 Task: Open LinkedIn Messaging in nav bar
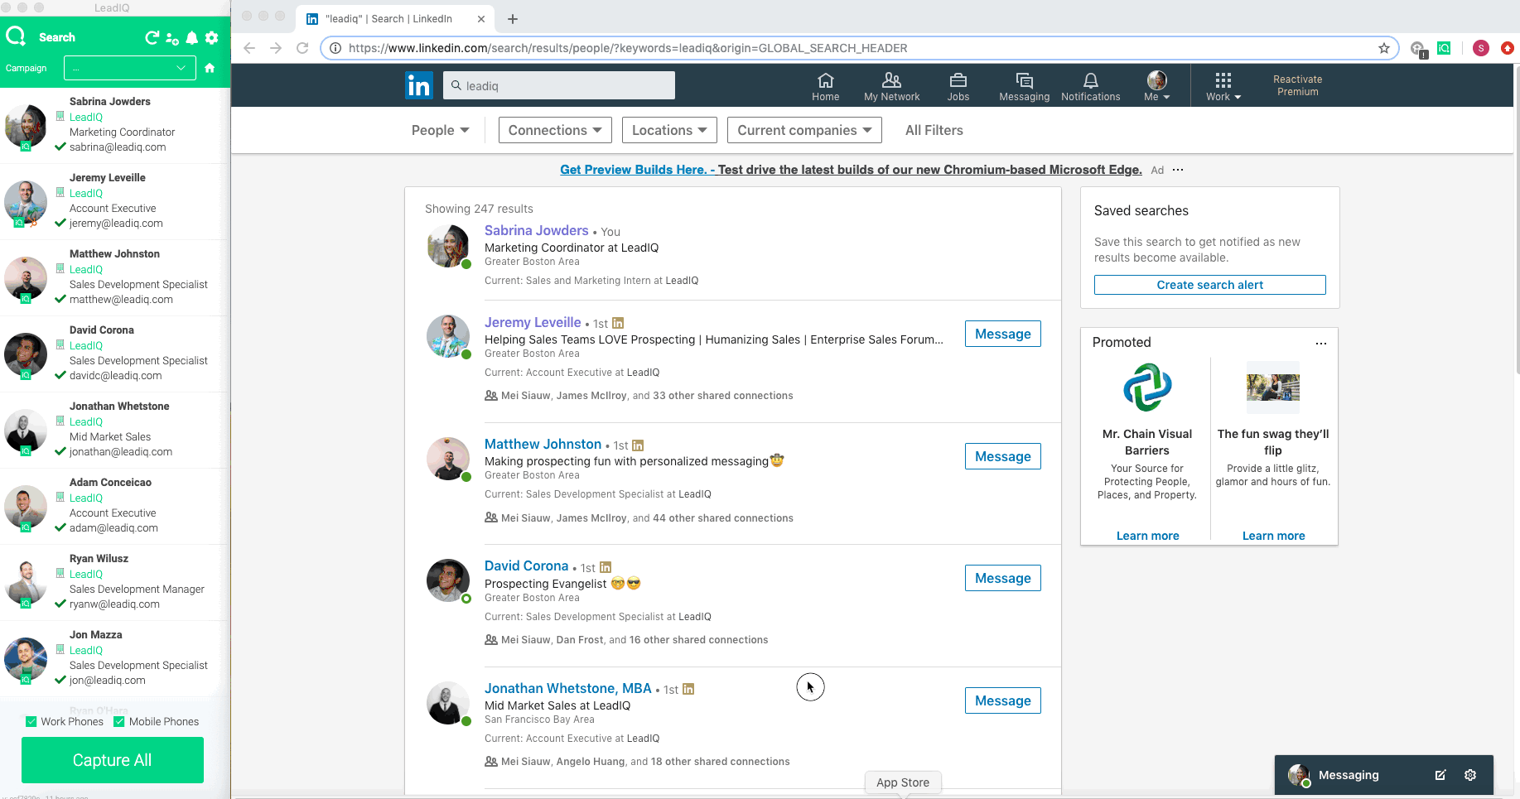pos(1025,86)
